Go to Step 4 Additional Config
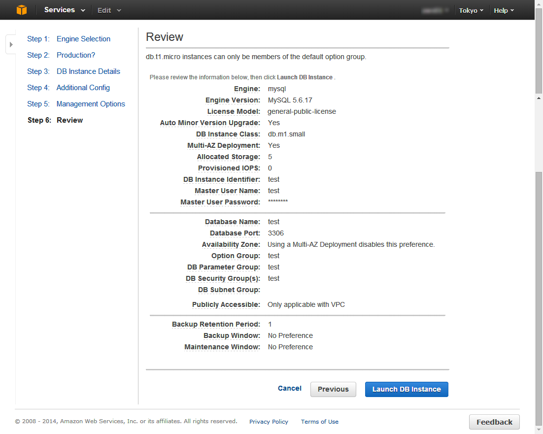This screenshot has width=543, height=434. click(68, 88)
